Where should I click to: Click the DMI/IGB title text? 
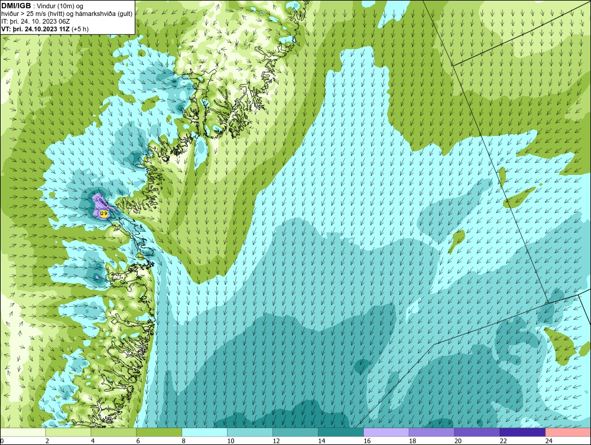click(16, 6)
